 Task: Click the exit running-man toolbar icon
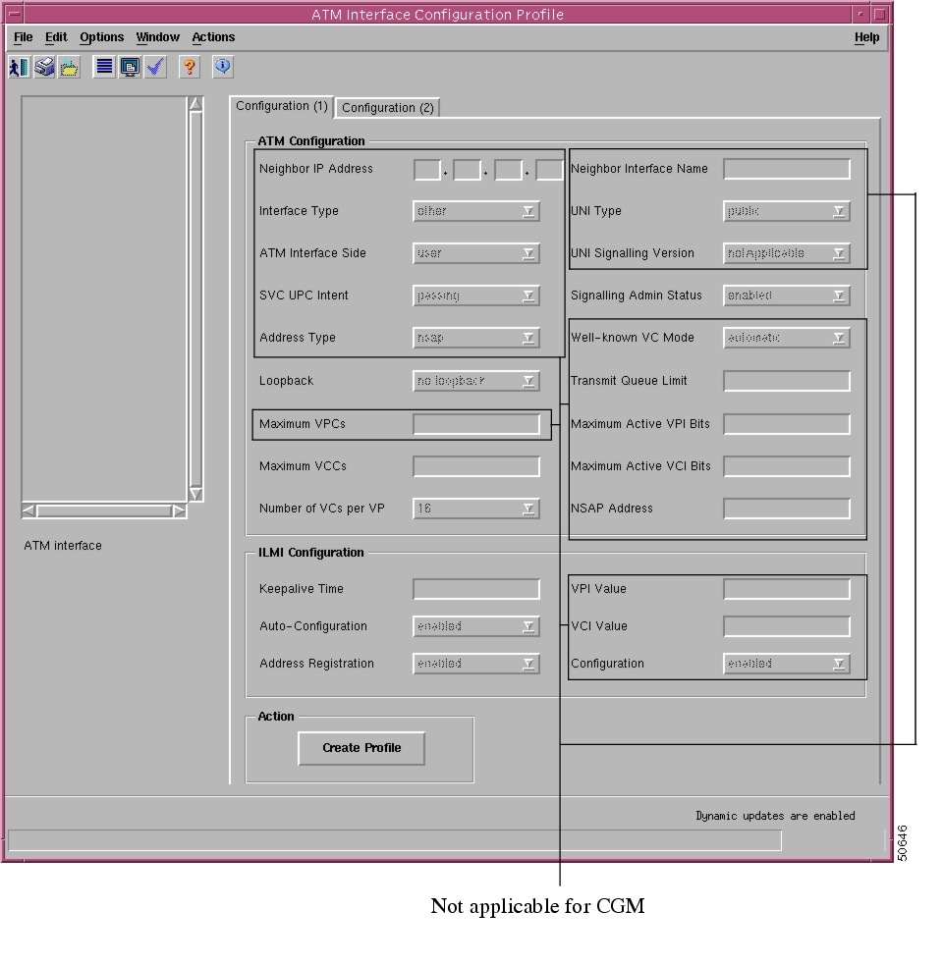pyautogui.click(x=19, y=67)
